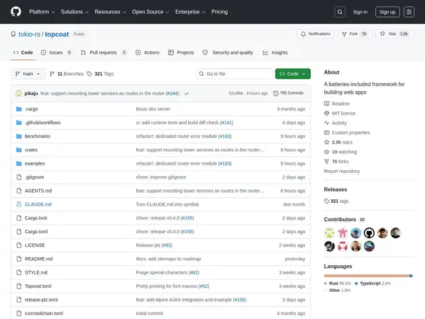Open the appearance settings icon in header
This screenshot has height=319, width=425.
click(x=409, y=12)
